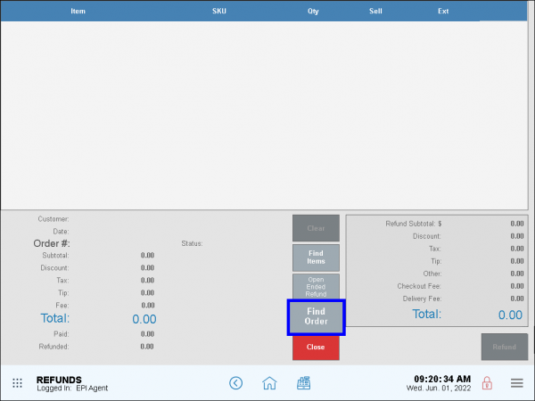Open the app grid dots menu
This screenshot has height=401, width=535.
18,383
